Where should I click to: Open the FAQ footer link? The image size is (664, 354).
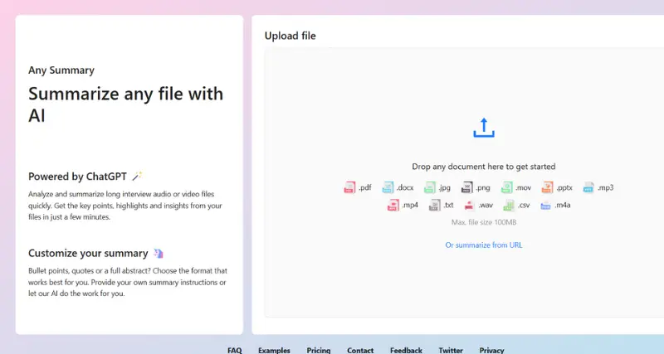[235, 350]
